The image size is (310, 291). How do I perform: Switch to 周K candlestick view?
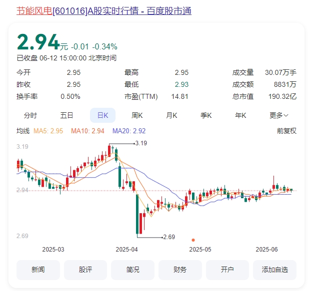(x=137, y=115)
